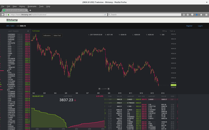Screen dimensions: 209x130
Task: Click the chart zoom slider track
Action: pyautogui.click(x=104, y=89)
